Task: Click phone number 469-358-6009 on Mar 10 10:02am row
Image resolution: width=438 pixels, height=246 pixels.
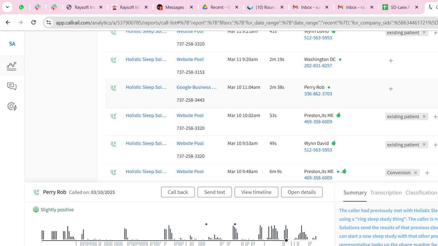Action: click(318, 122)
